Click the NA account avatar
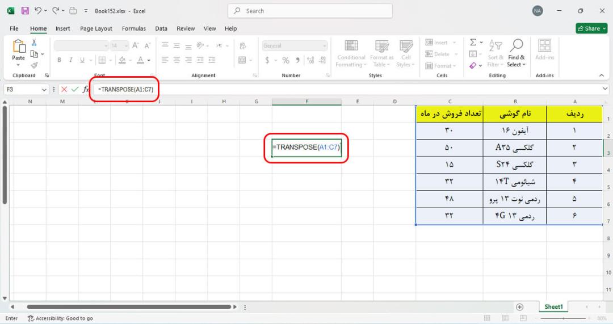 pyautogui.click(x=538, y=11)
